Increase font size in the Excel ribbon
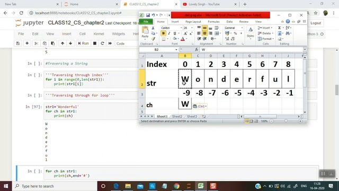This screenshot has height=191, width=339. point(185,33)
